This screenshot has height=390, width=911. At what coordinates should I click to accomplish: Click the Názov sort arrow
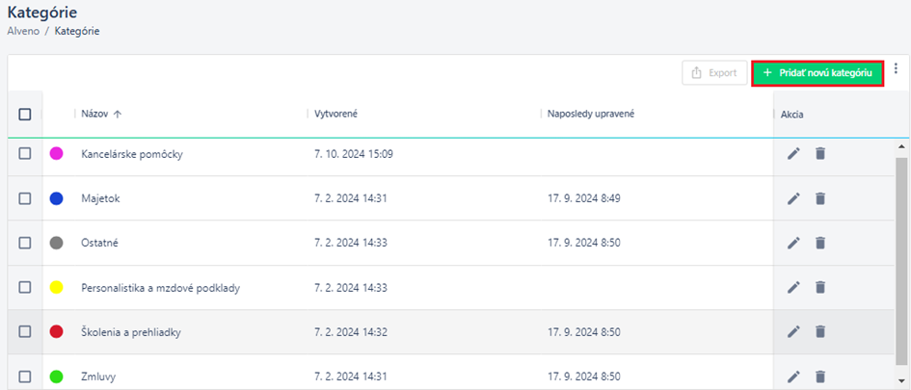point(118,115)
